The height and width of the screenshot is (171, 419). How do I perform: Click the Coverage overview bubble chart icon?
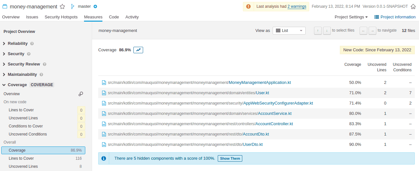pos(81,94)
